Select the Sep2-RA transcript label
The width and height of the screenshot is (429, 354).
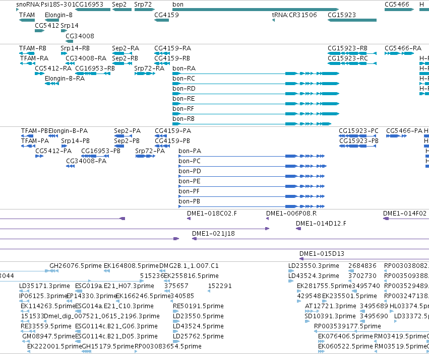(126, 48)
